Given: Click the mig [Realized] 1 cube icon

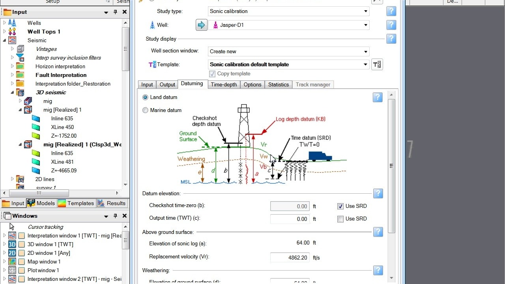Looking at the screenshot, I should (28, 110).
